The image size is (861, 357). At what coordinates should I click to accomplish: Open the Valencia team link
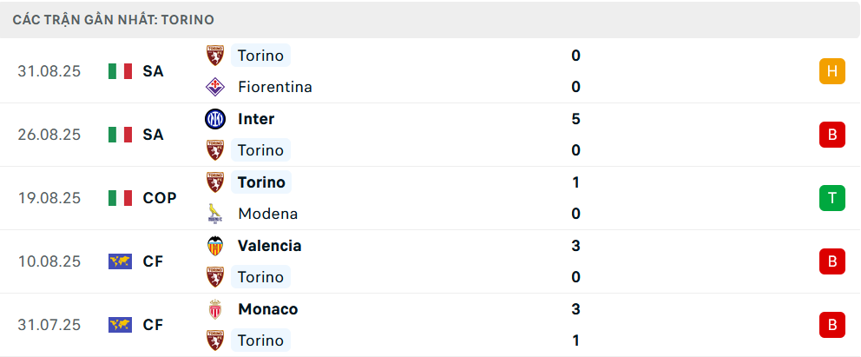click(269, 246)
